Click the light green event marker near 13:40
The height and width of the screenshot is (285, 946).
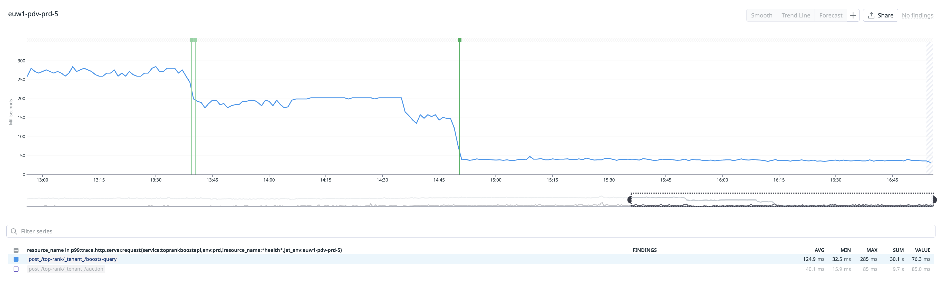(x=194, y=40)
